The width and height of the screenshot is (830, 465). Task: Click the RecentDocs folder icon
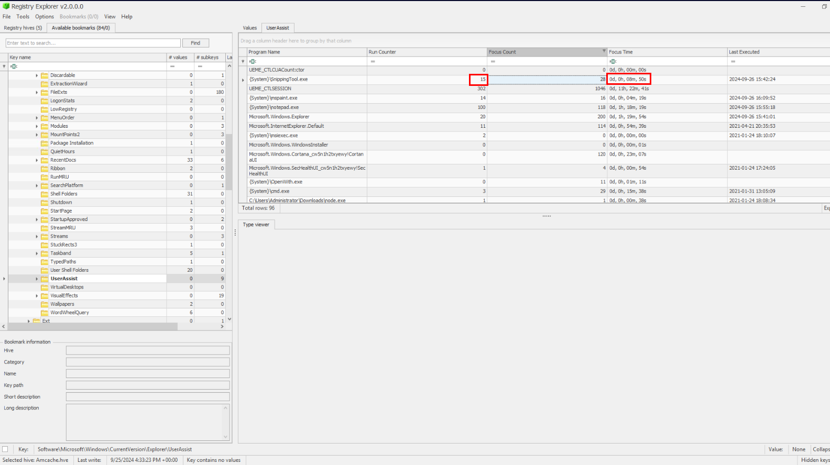45,160
